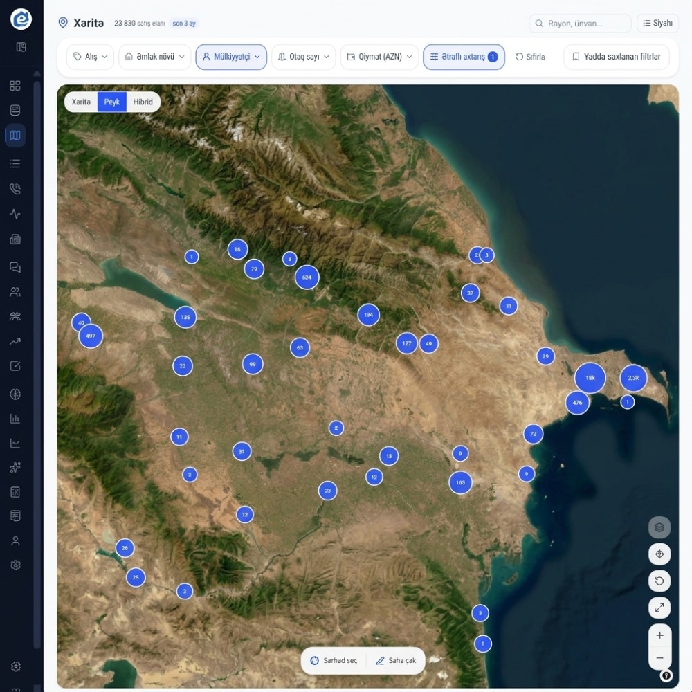This screenshot has height=692, width=692.
Task: Zoom out with the minus button
Action: (659, 658)
